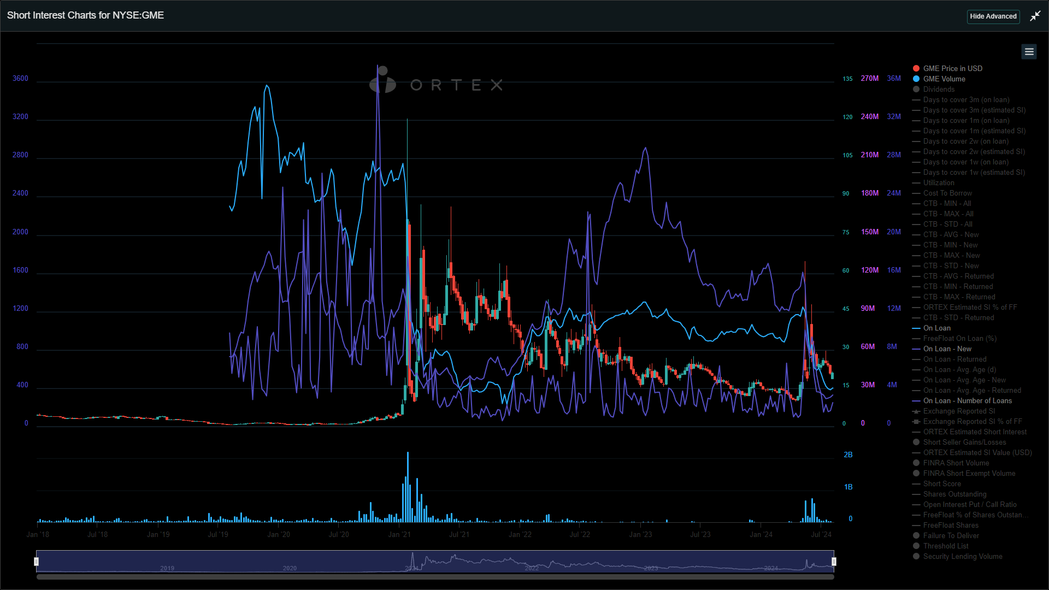Click the blue GME Volume legend marker
1049x590 pixels.
point(916,79)
